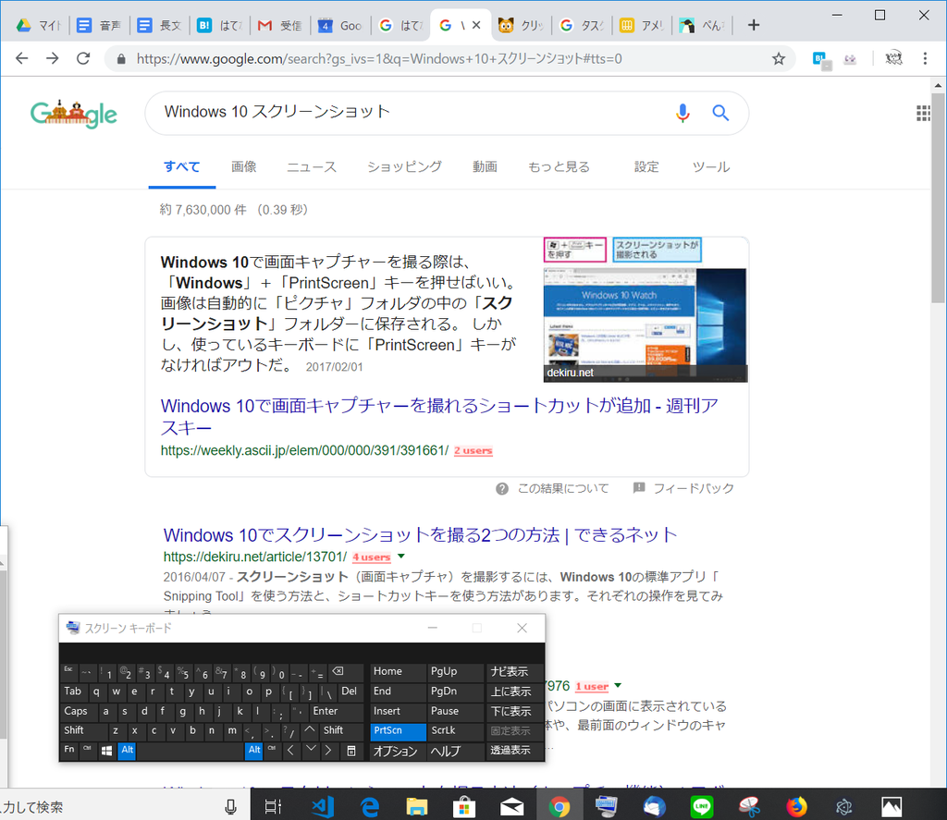Screen dimensions: 947x820
Task: Toggle ナビ表示 on screen keyboard
Action: [514, 671]
